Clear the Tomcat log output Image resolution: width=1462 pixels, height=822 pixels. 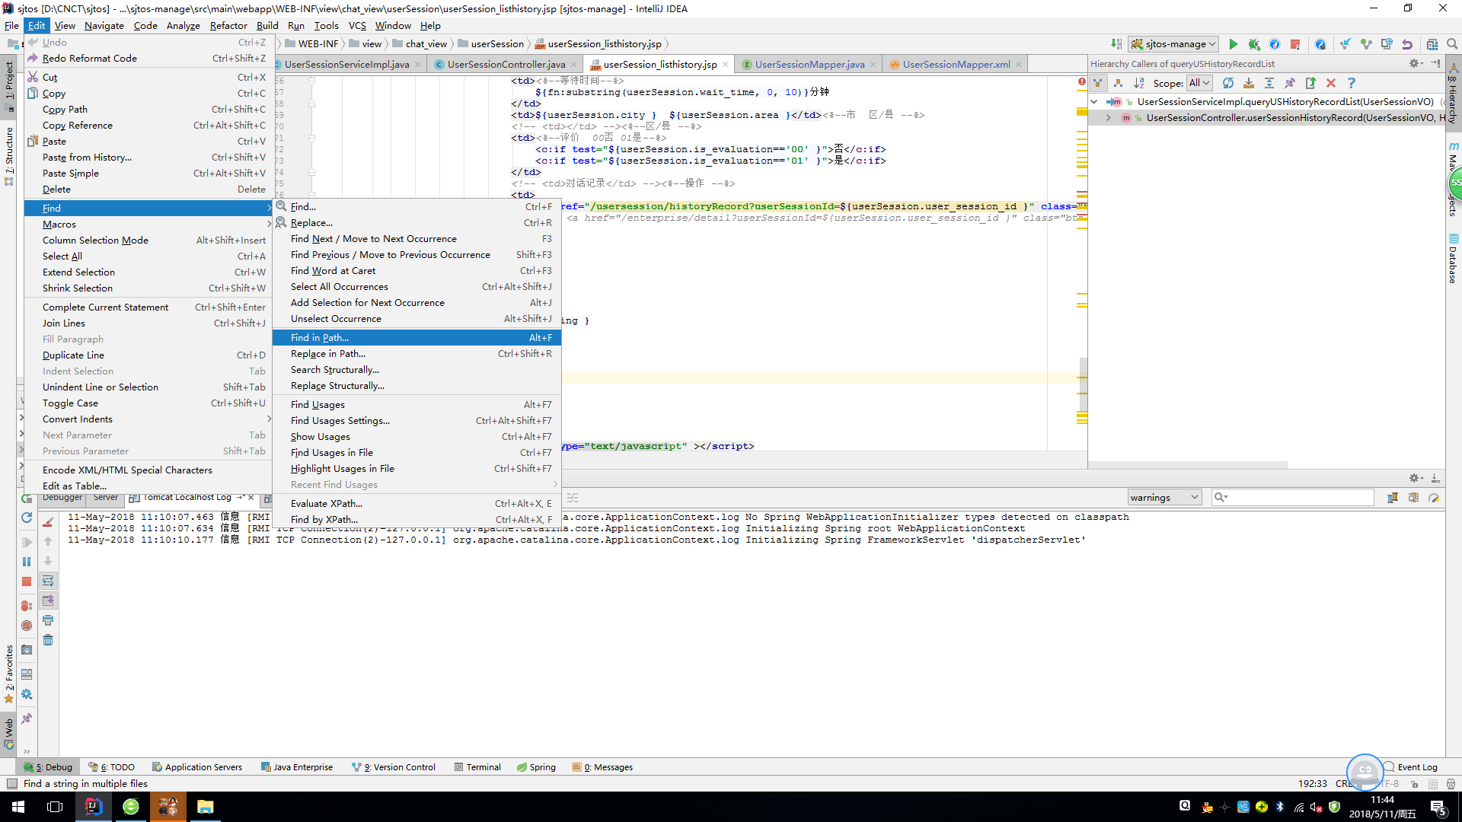pyautogui.click(x=48, y=522)
